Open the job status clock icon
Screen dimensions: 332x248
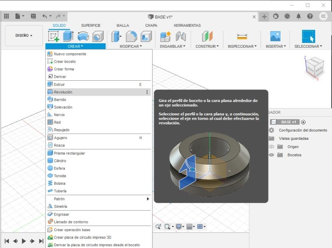pos(287,16)
